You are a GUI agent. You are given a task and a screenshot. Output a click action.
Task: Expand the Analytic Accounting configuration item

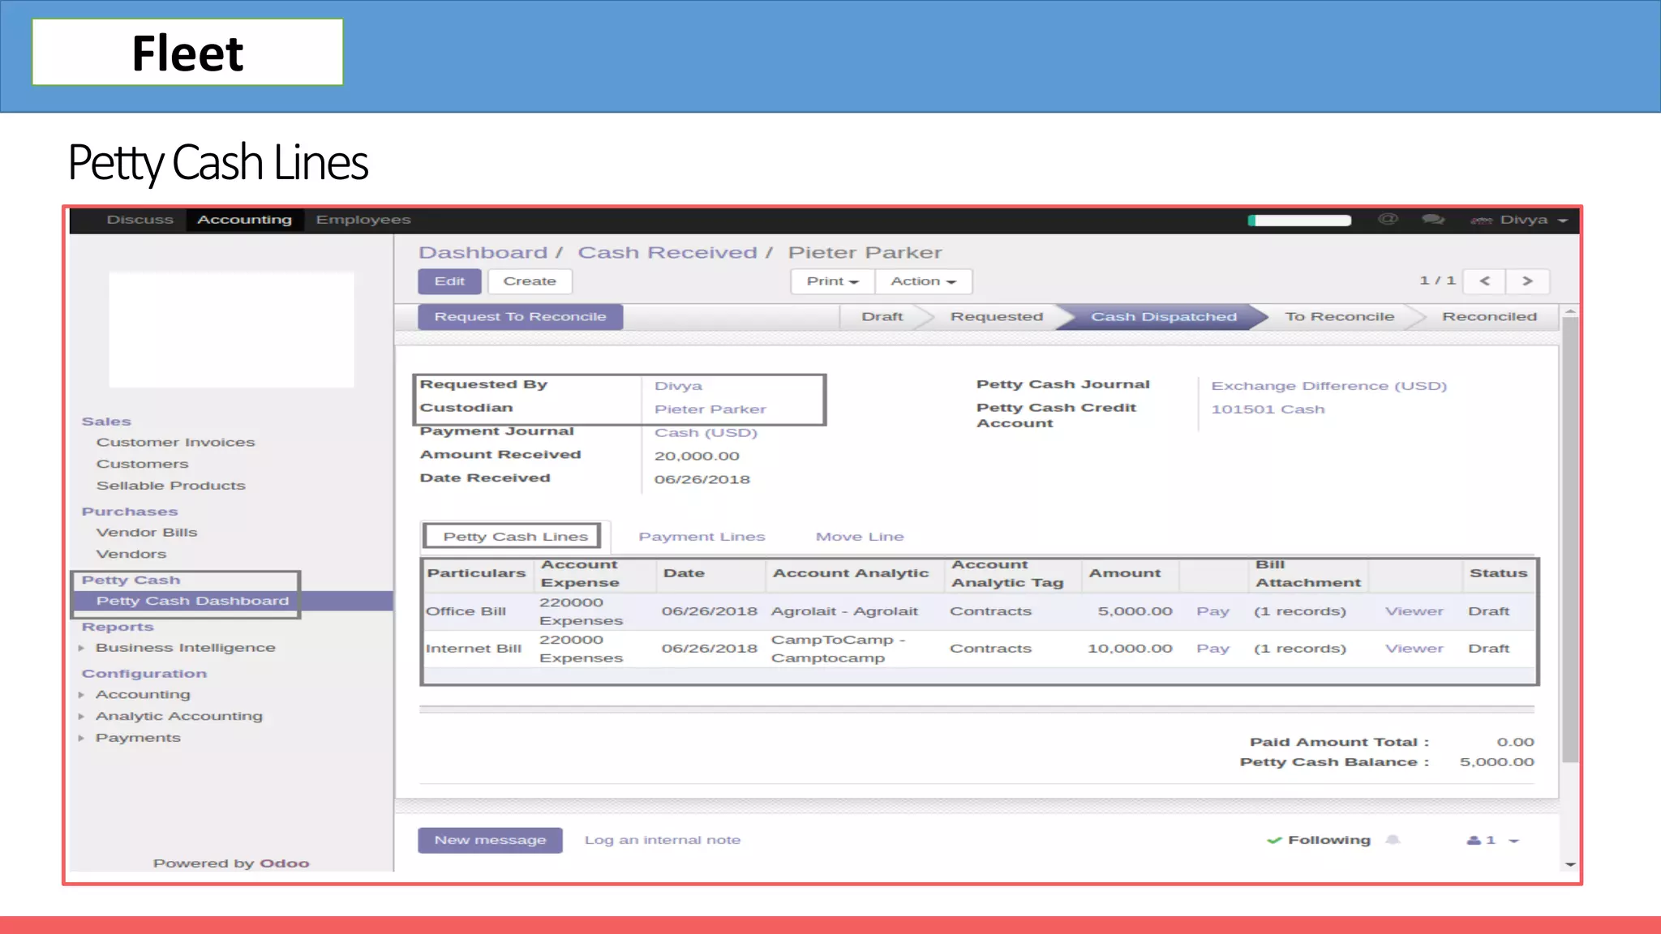click(178, 716)
